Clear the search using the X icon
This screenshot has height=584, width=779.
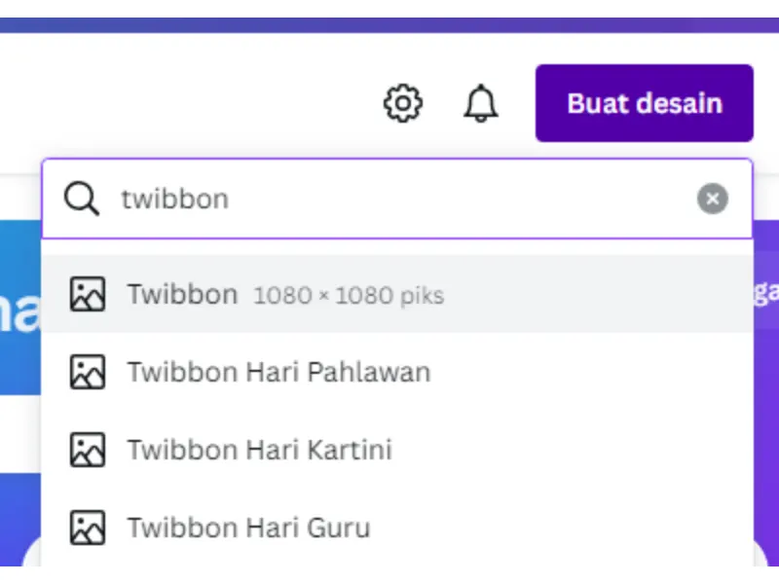coord(713,199)
